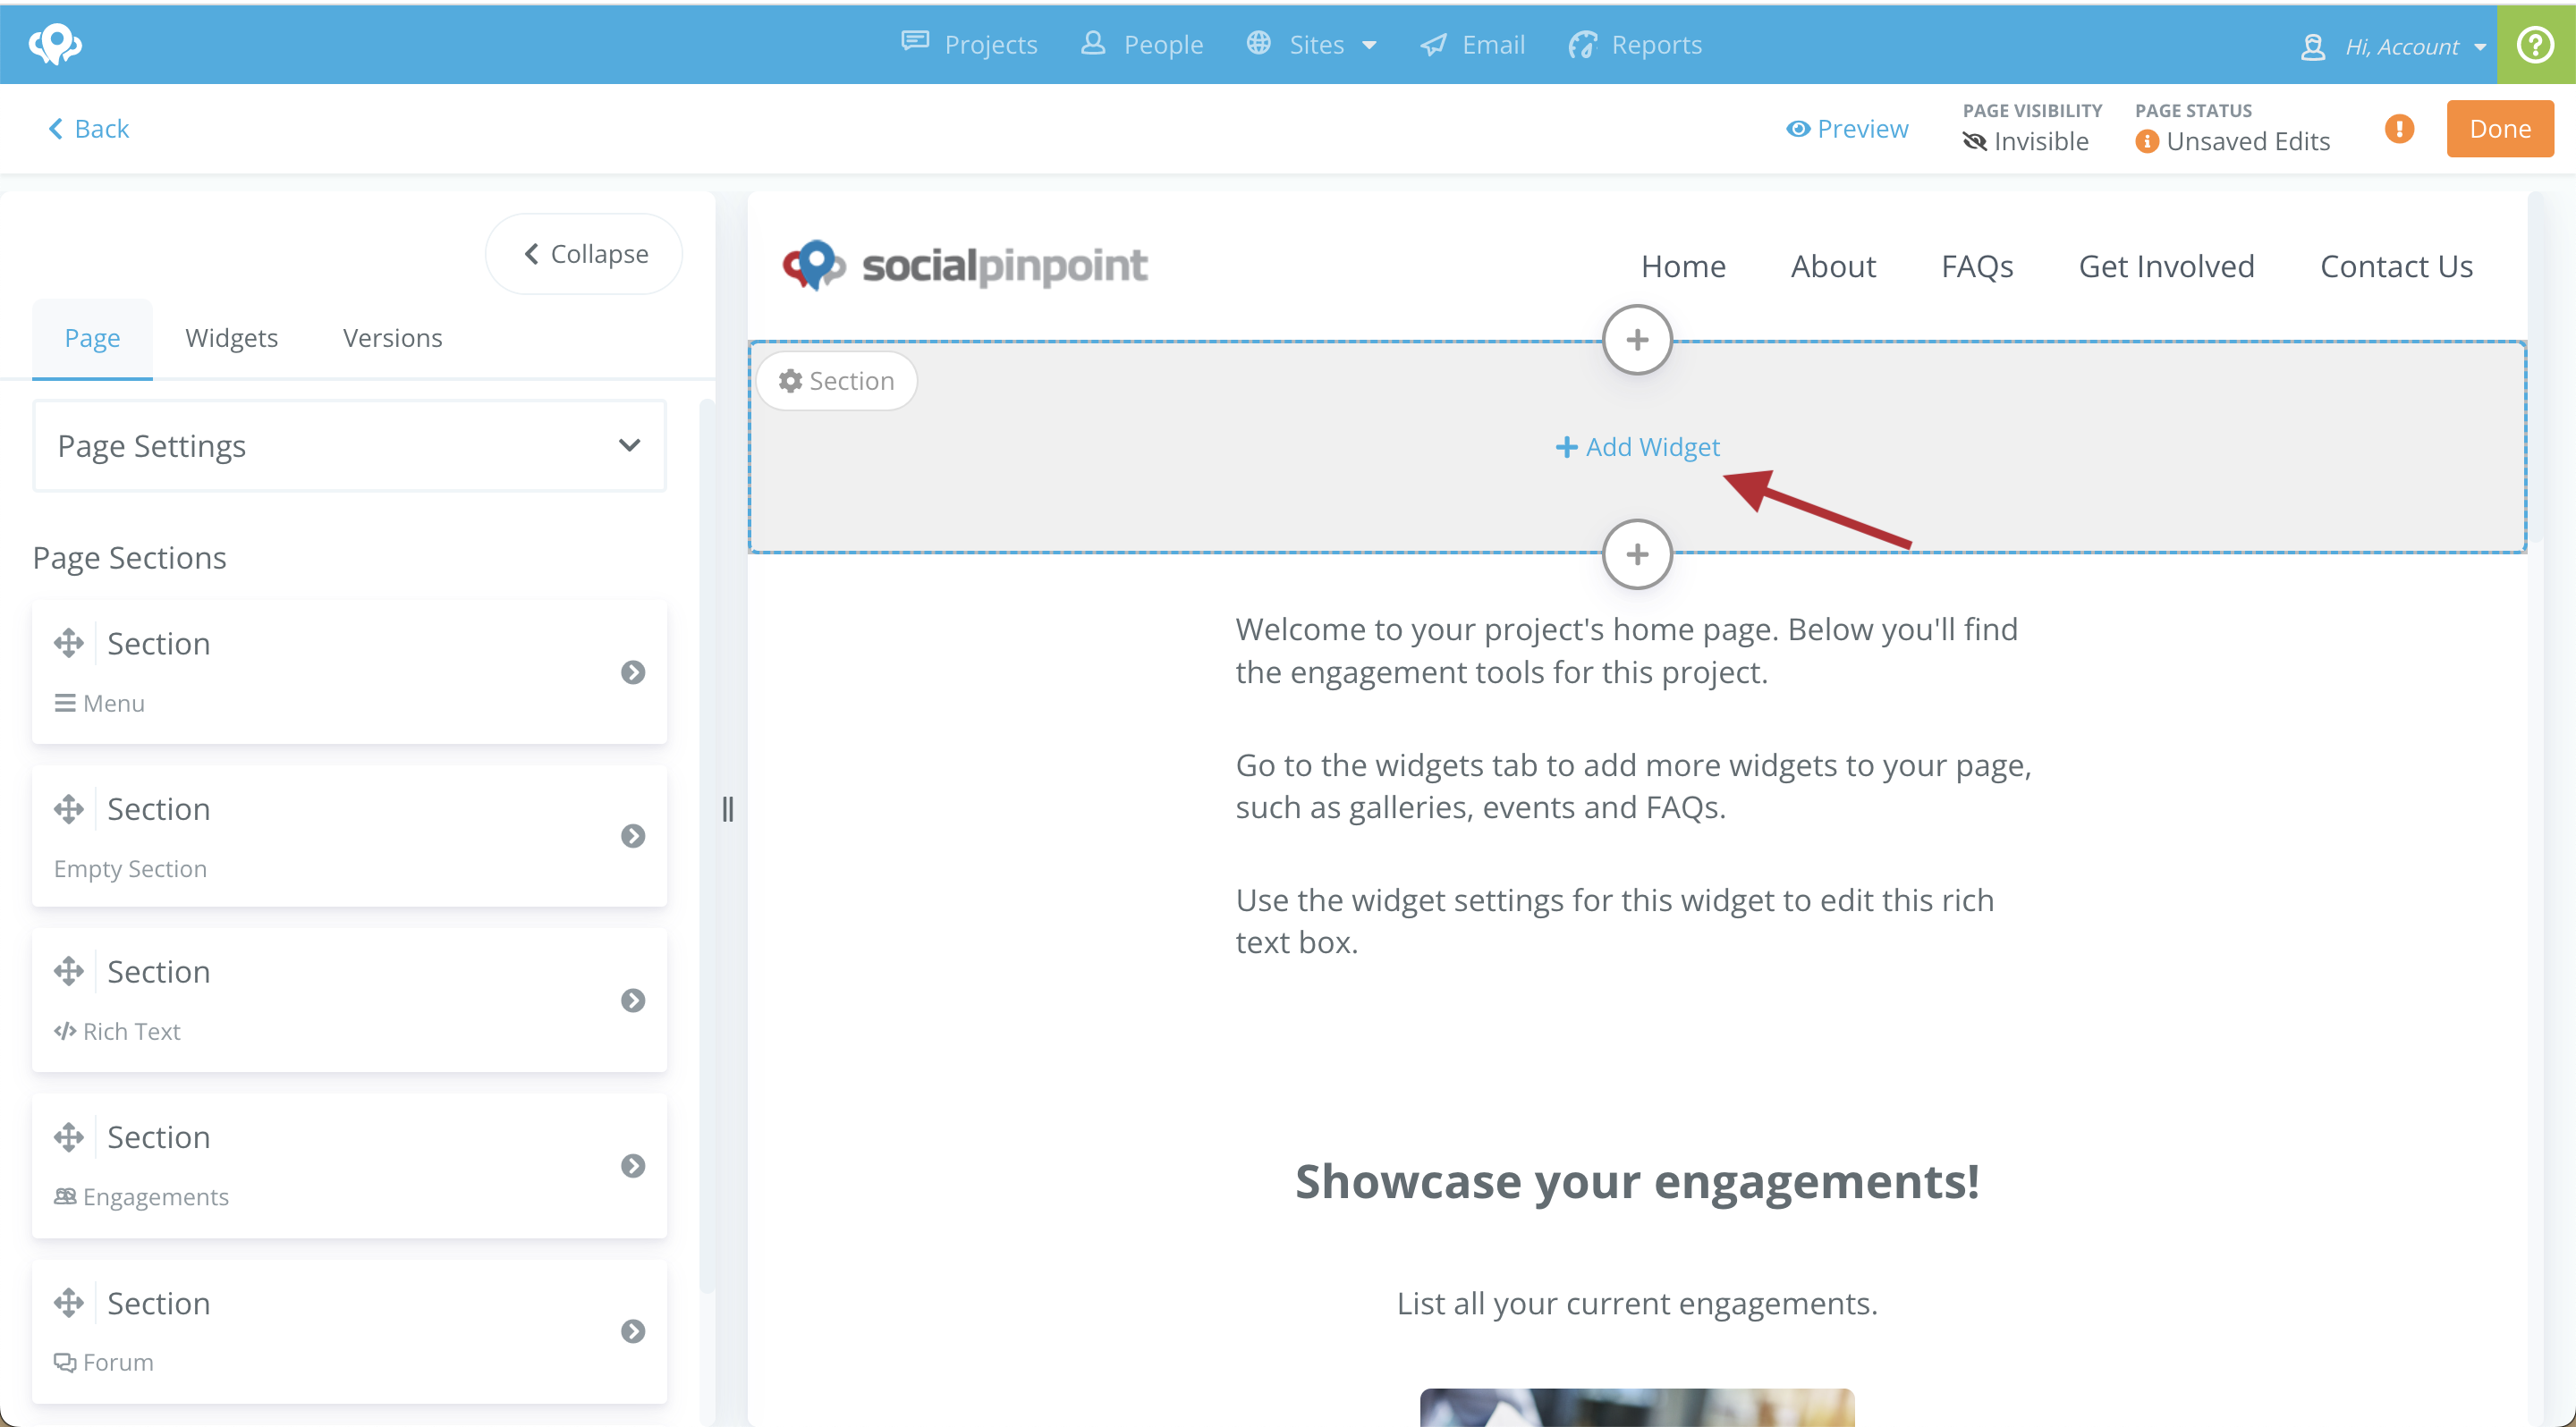Click the Get Involved site menu item
The height and width of the screenshot is (1427, 2576).
point(2166,266)
